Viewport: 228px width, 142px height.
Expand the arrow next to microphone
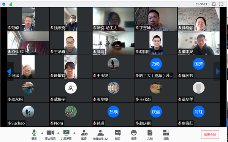42,133
